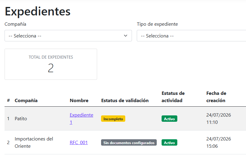Click the # column header
This screenshot has height=158, width=246.
[x=8, y=100]
